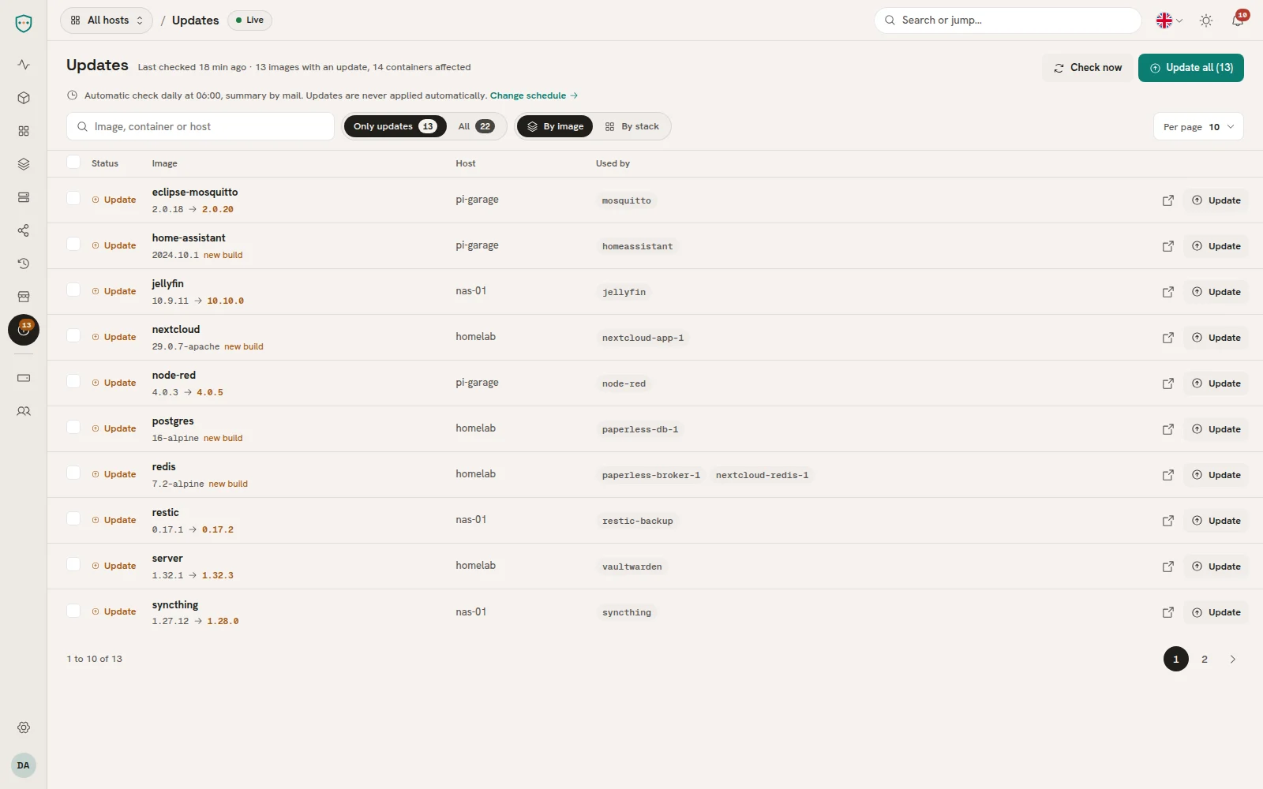Go to page 2
The height and width of the screenshot is (789, 1263).
pyautogui.click(x=1205, y=660)
